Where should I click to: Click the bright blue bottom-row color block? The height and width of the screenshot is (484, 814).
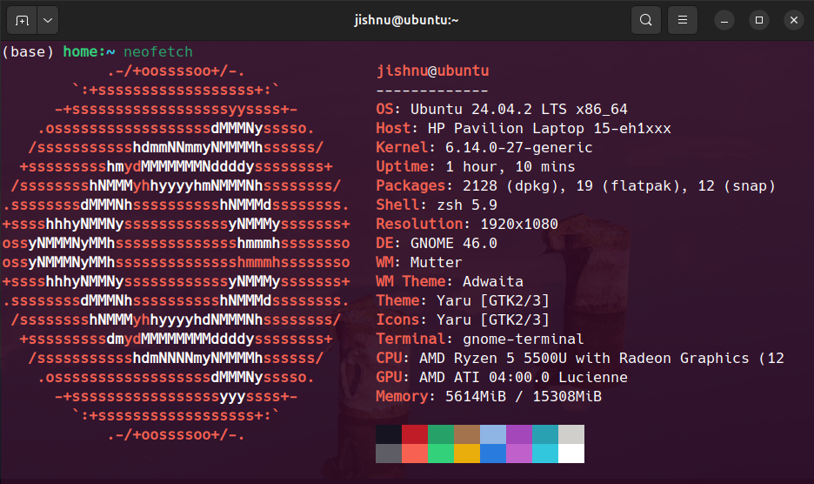point(493,454)
